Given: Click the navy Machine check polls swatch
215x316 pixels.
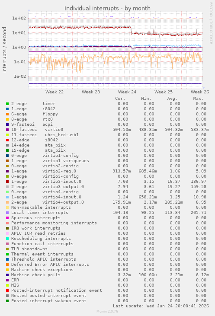Looking at the screenshot, I should (7, 275).
